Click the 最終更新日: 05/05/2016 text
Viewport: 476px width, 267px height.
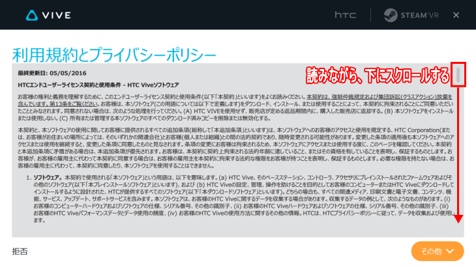pyautogui.click(x=52, y=73)
